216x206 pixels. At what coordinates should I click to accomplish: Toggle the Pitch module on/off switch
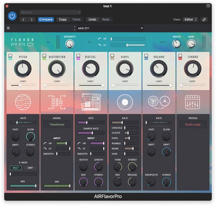pos(10,57)
